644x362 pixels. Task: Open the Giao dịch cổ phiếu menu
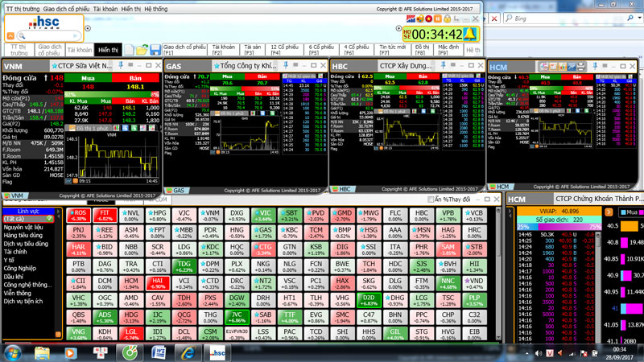[x=66, y=9]
